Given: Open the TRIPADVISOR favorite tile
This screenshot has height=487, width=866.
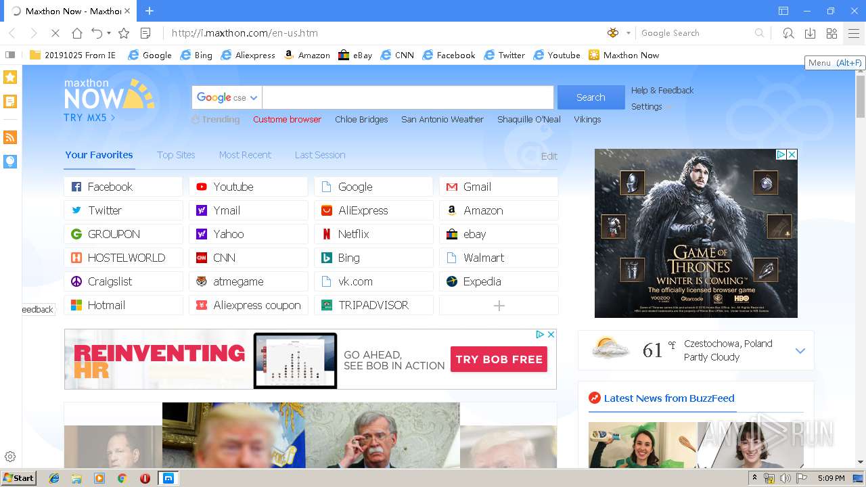Looking at the screenshot, I should [373, 305].
